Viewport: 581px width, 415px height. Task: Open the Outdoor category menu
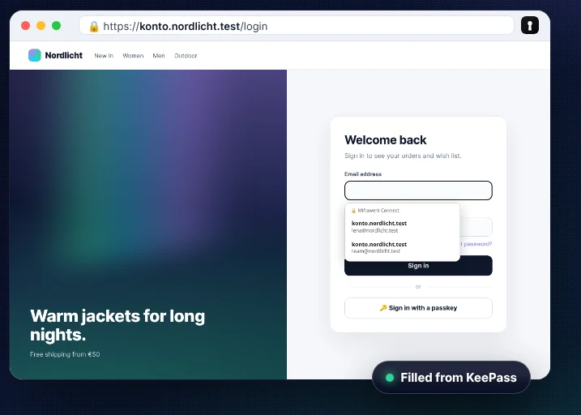click(x=186, y=56)
